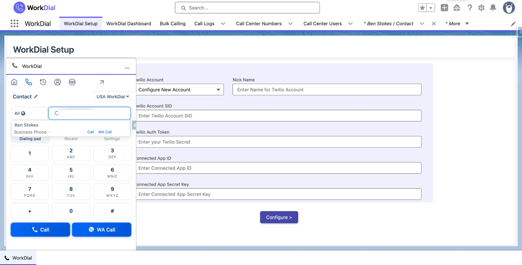Go to Bulk Calling tab
Viewport: 522px width, 265px height.
(x=173, y=23)
